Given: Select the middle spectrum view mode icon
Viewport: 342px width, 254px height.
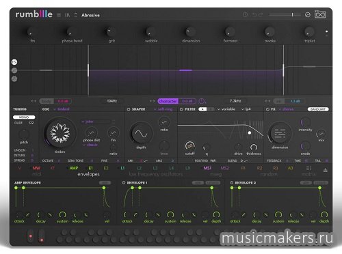Looking at the screenshot, I should coord(14,70).
